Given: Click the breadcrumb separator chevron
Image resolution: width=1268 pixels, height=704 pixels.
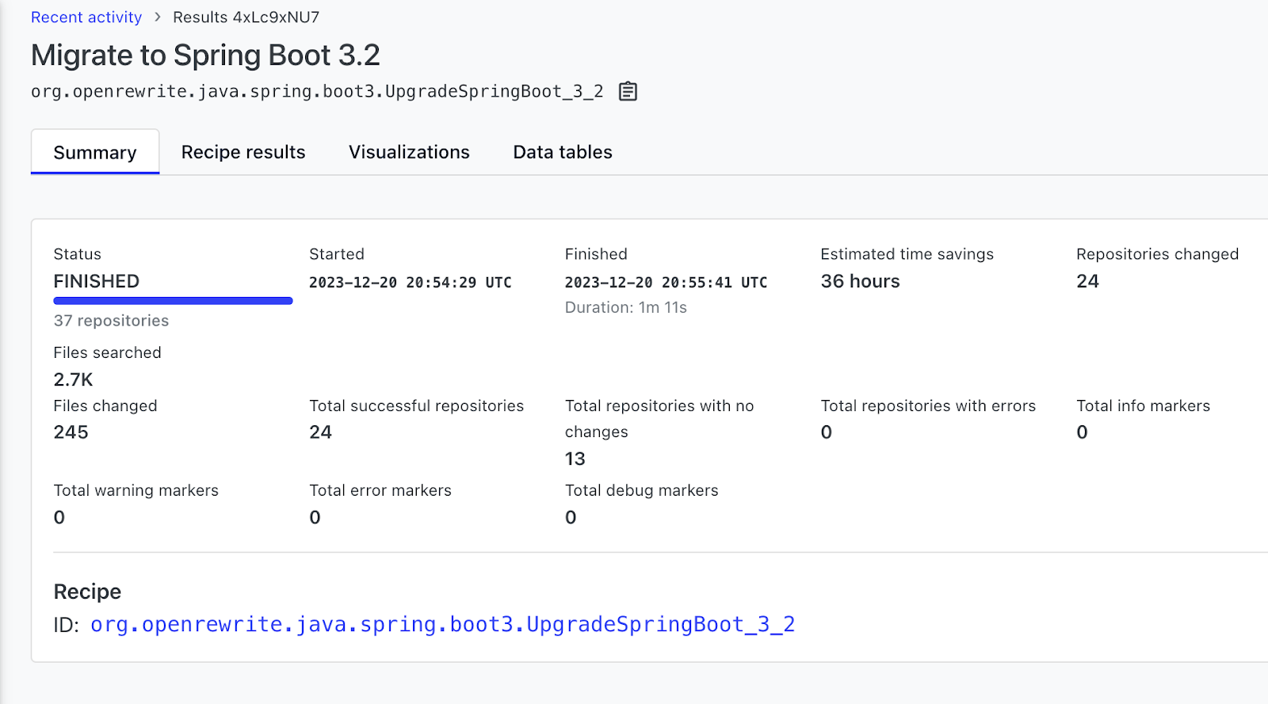Looking at the screenshot, I should (158, 17).
